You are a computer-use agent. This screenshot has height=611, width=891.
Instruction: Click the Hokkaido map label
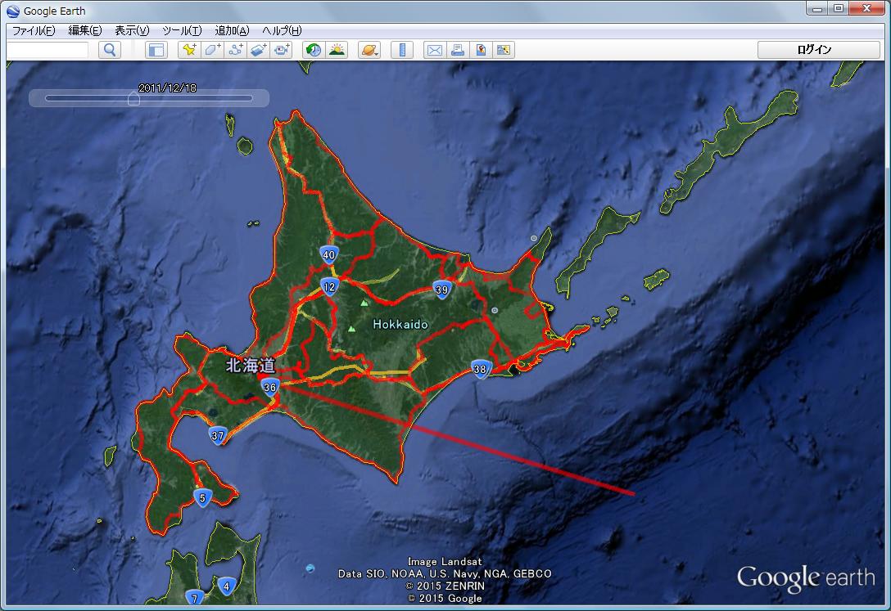tap(400, 325)
